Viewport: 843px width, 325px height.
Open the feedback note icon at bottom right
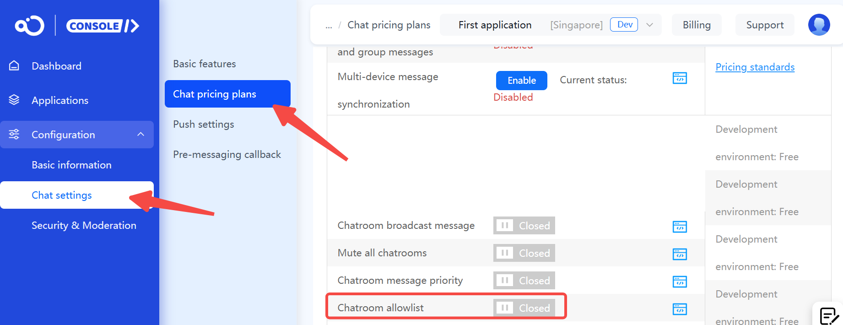point(829,316)
